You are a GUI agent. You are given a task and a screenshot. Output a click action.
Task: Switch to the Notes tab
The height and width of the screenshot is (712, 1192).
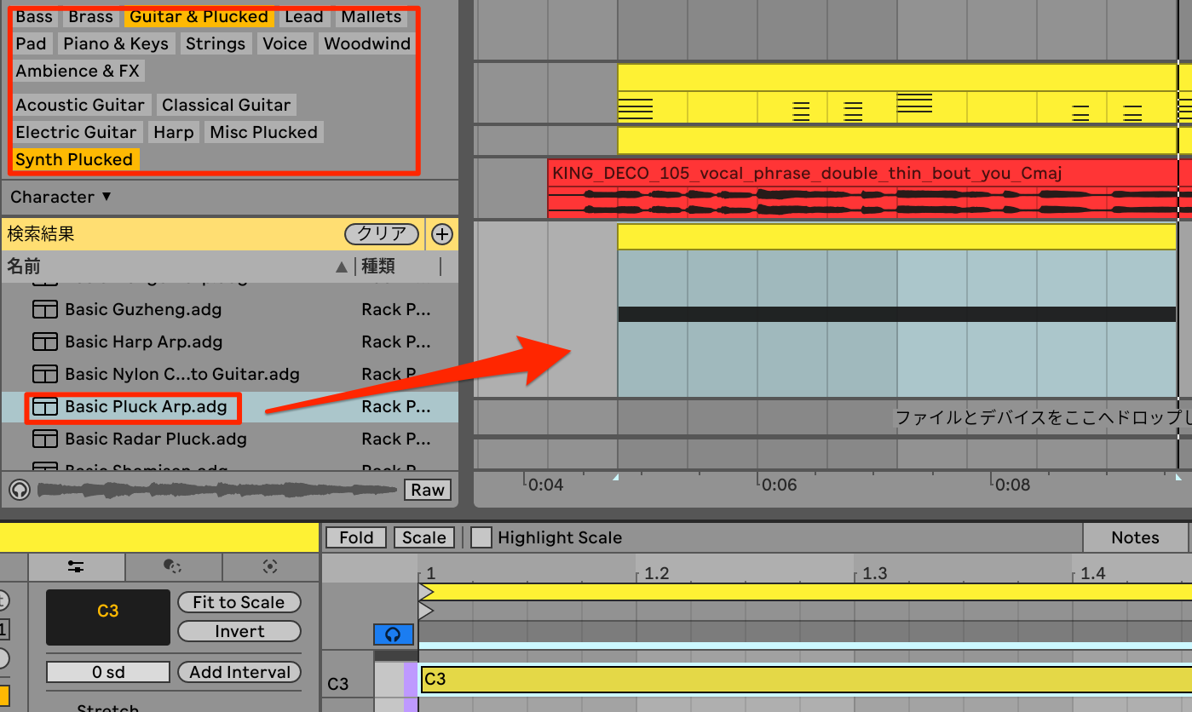[1135, 537]
